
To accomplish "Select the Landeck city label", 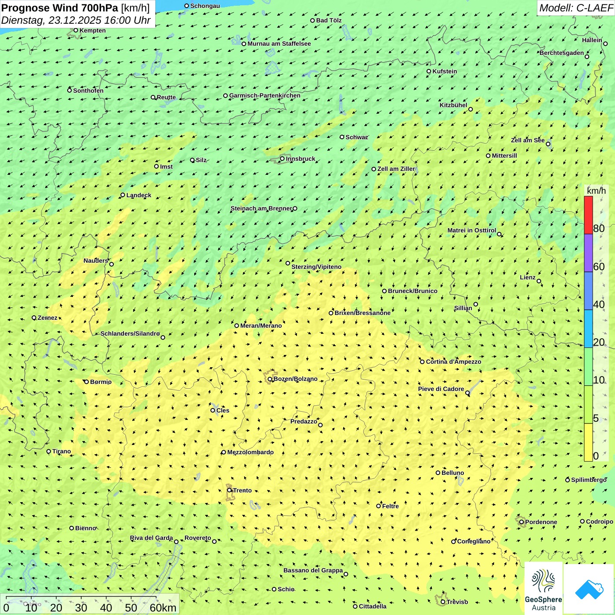I will click(139, 195).
